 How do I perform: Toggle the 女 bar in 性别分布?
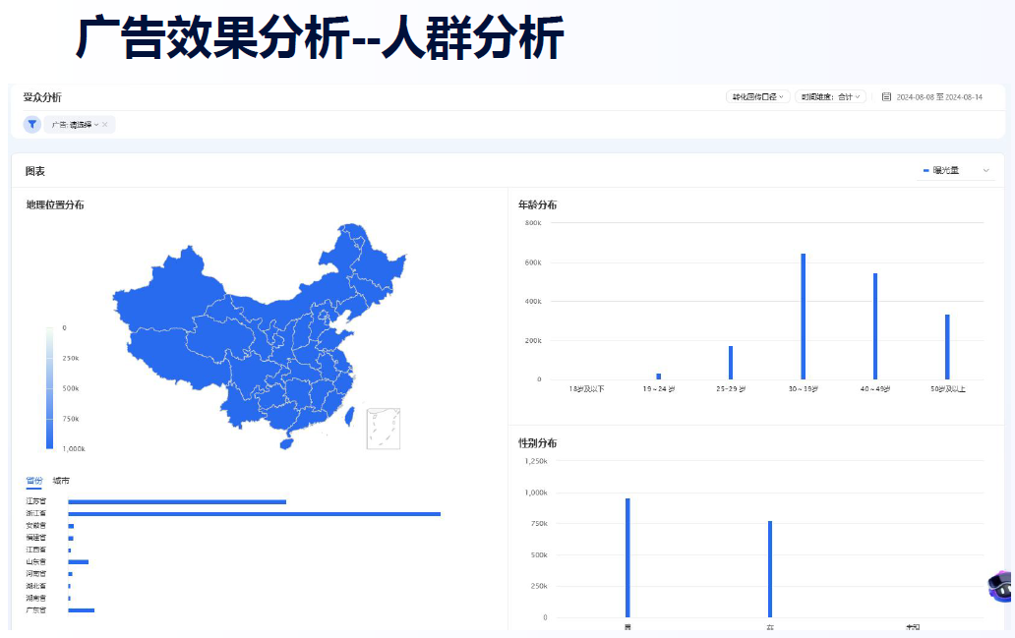point(768,570)
